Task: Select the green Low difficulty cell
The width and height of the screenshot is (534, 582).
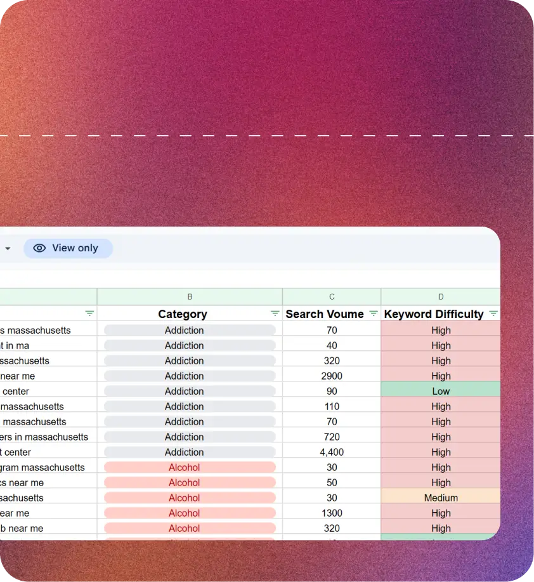Action: pyautogui.click(x=441, y=391)
